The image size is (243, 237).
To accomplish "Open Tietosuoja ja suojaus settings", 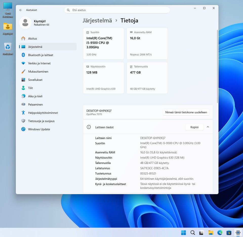I will point(48,121).
